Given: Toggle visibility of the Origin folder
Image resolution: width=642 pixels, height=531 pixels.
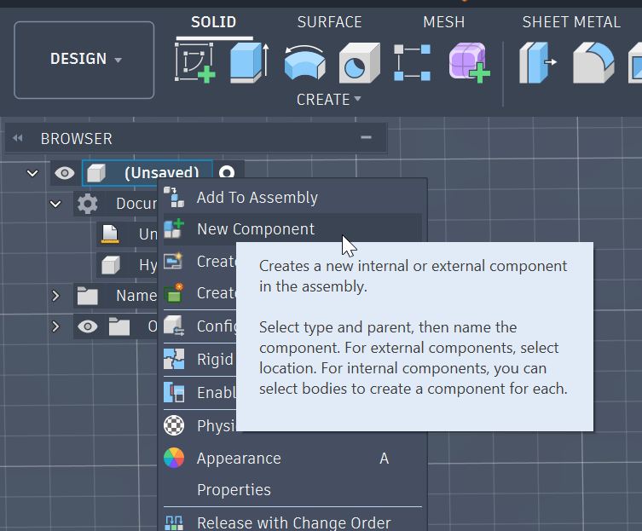Looking at the screenshot, I should coord(87,326).
